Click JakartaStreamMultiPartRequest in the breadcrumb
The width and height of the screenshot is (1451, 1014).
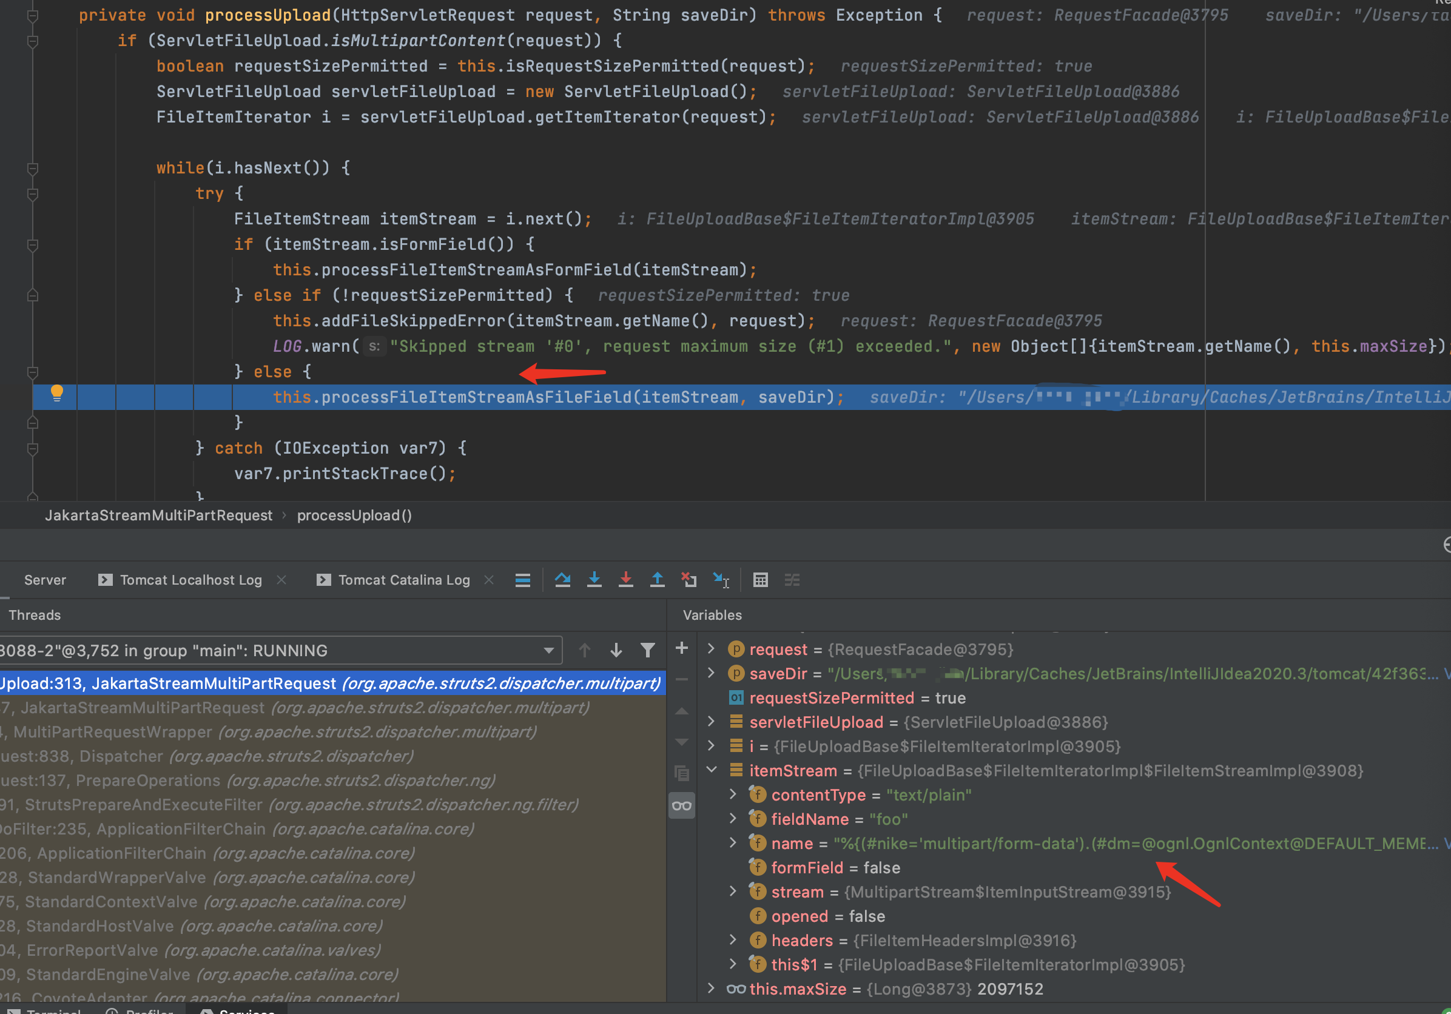coord(158,515)
